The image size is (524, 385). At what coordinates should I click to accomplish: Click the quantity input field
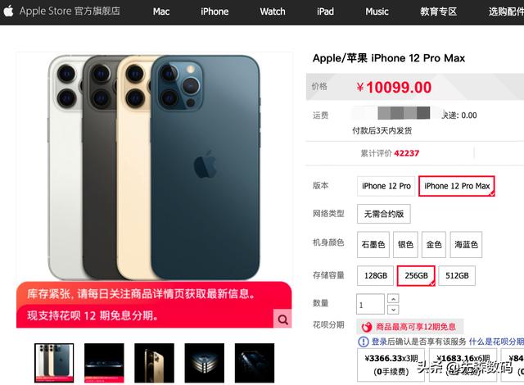tap(370, 304)
